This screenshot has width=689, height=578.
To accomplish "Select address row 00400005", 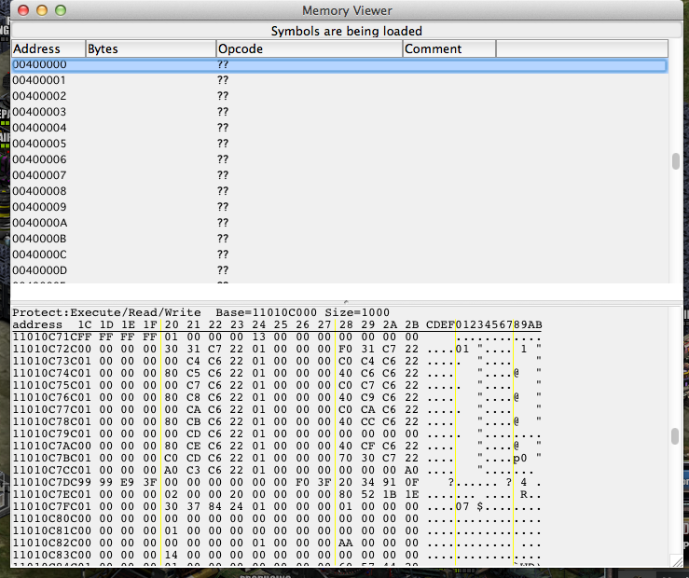I will coord(39,144).
